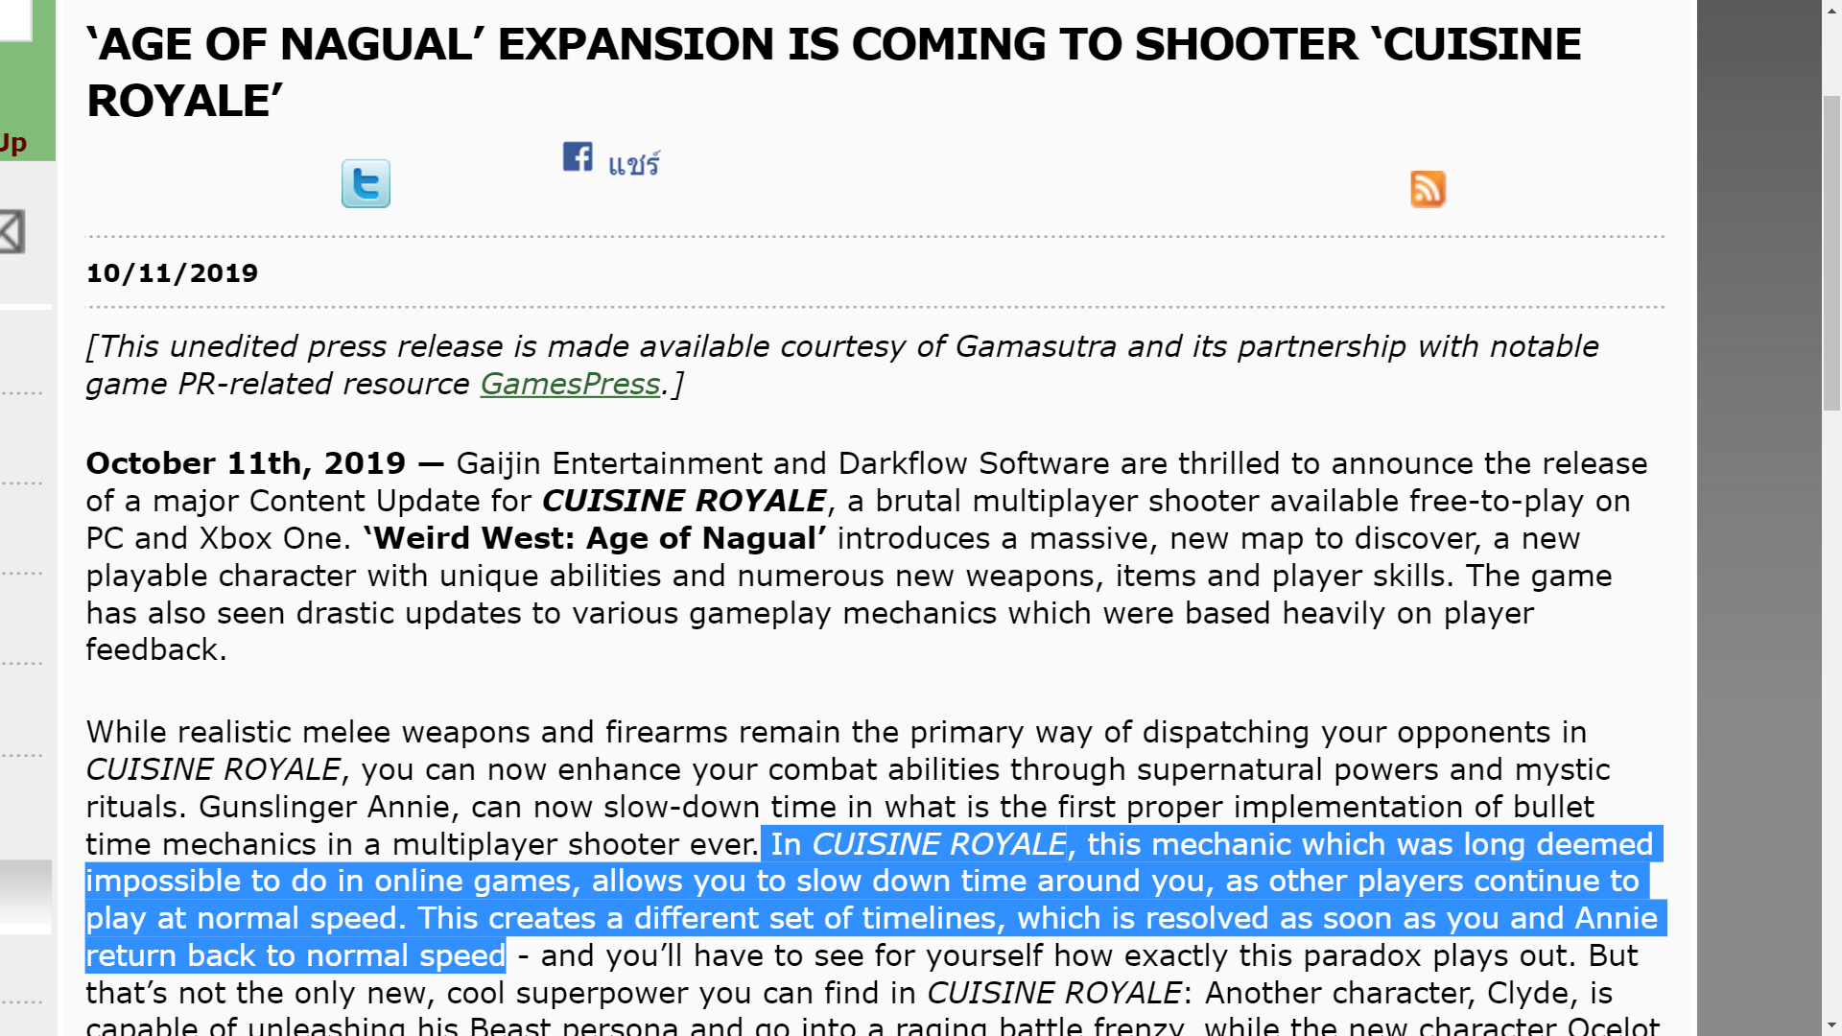This screenshot has width=1842, height=1036.
Task: Click the Thai share label beside Facebook
Action: point(634,164)
